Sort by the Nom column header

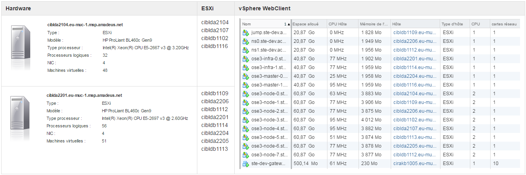(265, 24)
